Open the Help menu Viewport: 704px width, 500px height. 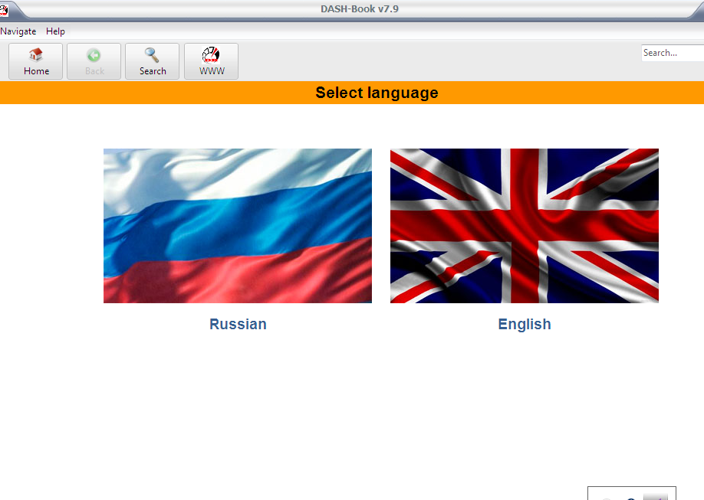(x=55, y=31)
